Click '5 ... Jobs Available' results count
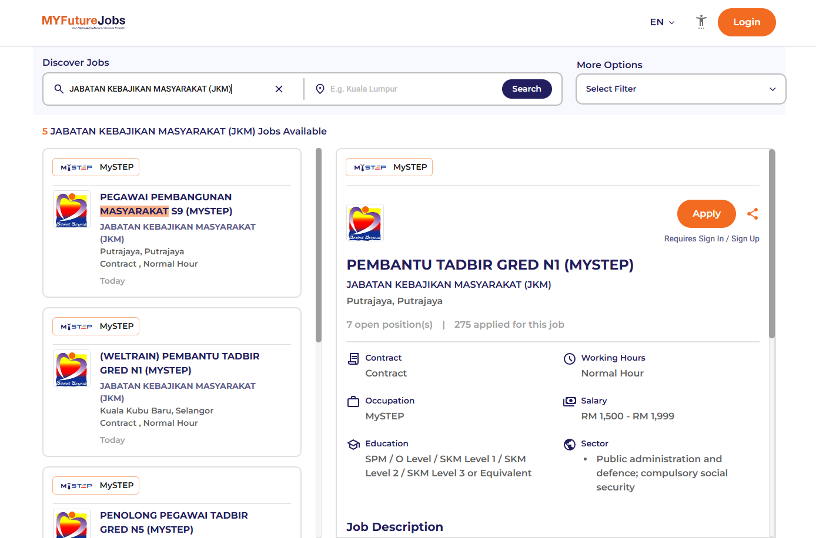This screenshot has height=538, width=816. [x=185, y=132]
